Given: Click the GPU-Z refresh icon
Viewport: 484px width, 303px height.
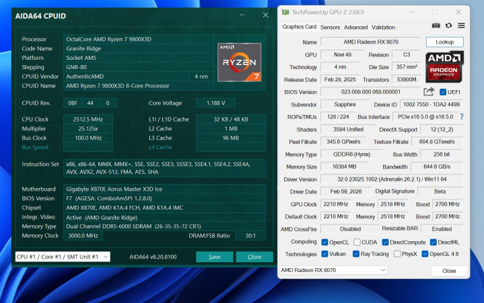Looking at the screenshot, I should [x=449, y=26].
